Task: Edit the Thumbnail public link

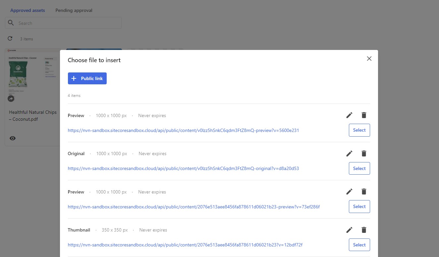Action: tap(349, 230)
